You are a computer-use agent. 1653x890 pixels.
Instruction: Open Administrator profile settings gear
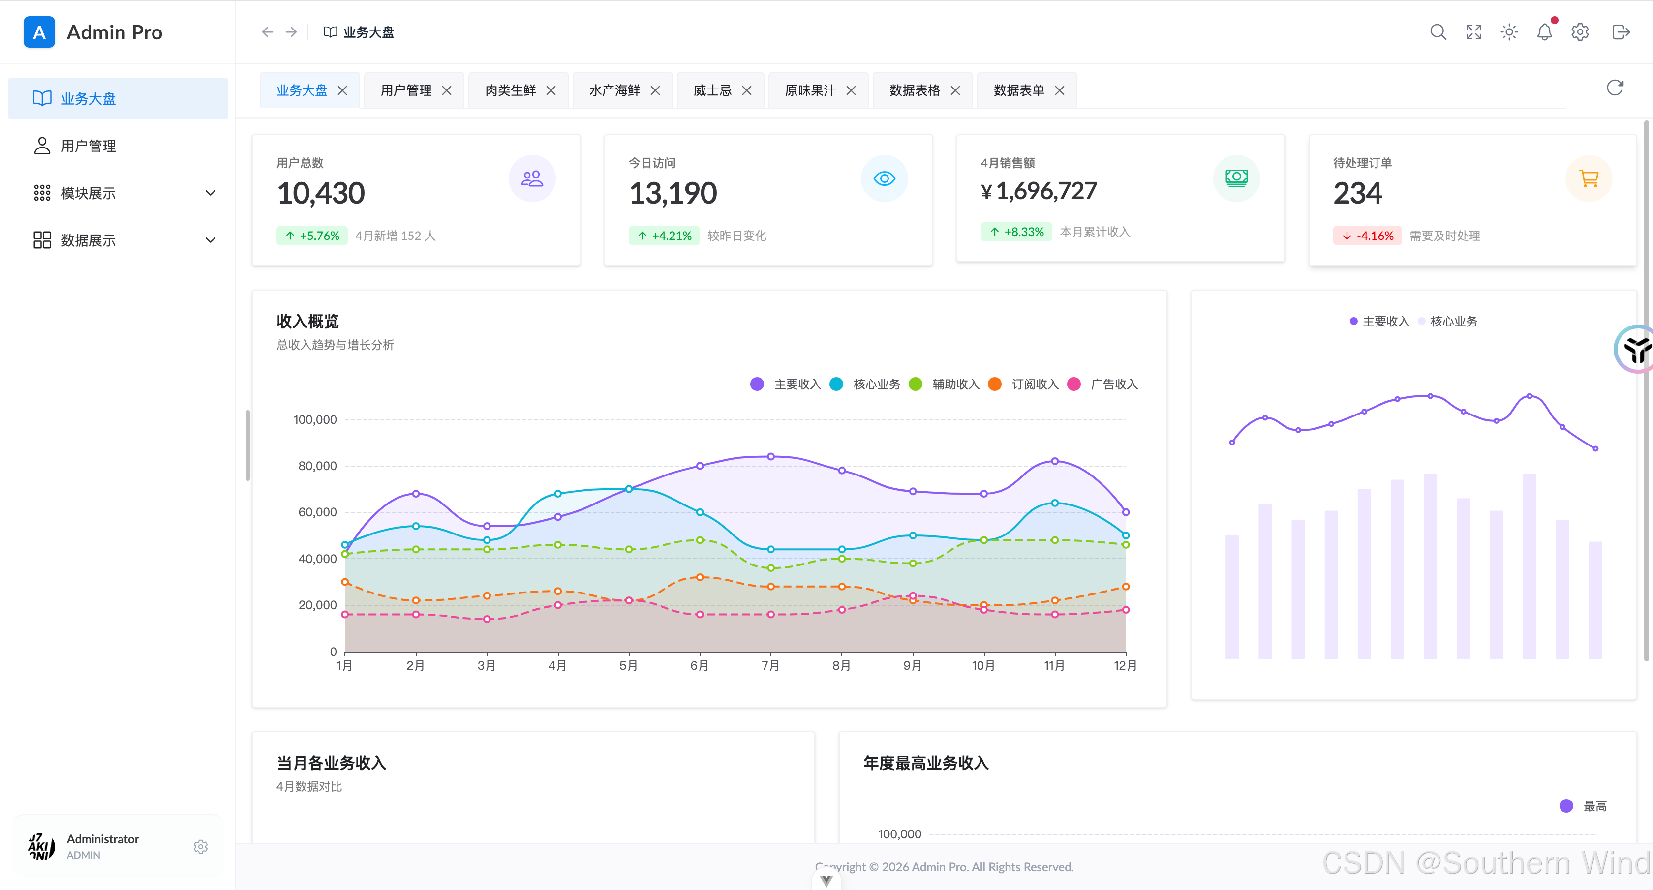coord(200,846)
